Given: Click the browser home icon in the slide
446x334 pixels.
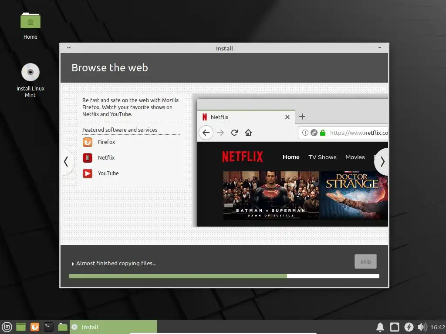Looking at the screenshot, I should [248, 133].
